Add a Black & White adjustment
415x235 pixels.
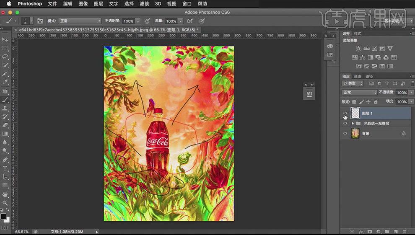point(371,57)
